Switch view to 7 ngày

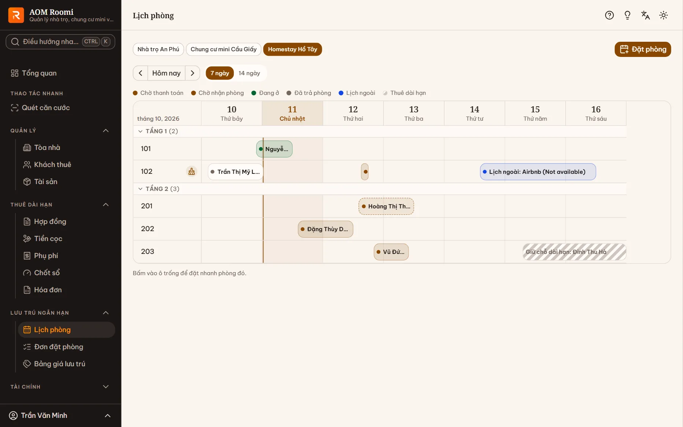tap(220, 73)
